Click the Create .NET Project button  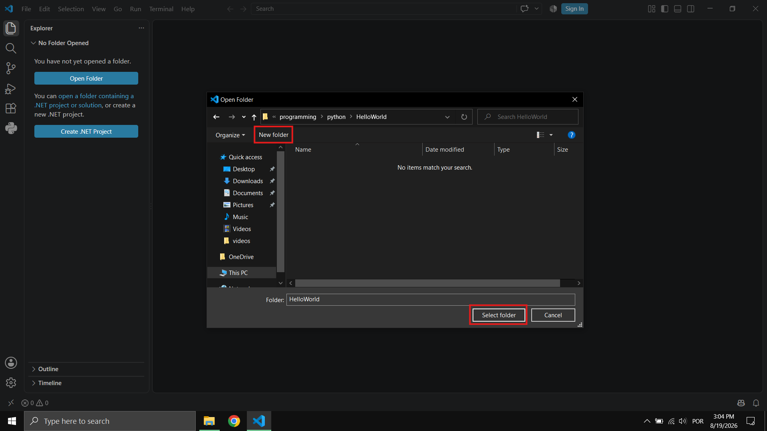86,131
